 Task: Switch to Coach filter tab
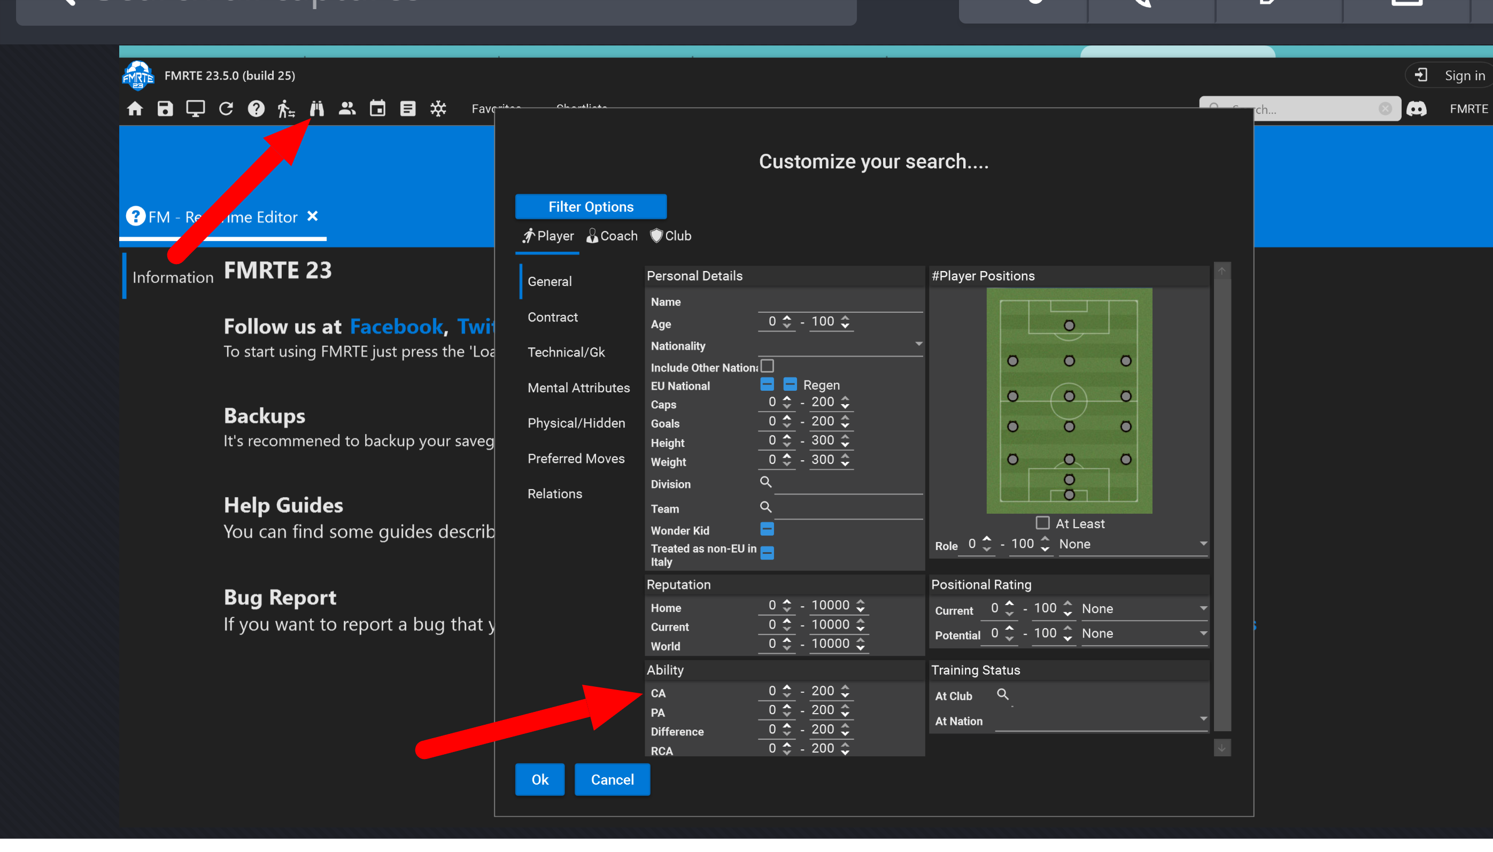[612, 236]
